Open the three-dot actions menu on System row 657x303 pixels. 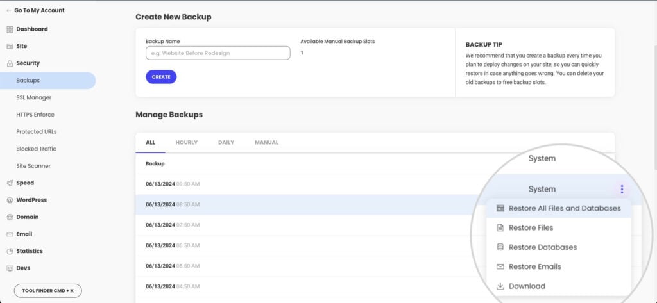622,189
